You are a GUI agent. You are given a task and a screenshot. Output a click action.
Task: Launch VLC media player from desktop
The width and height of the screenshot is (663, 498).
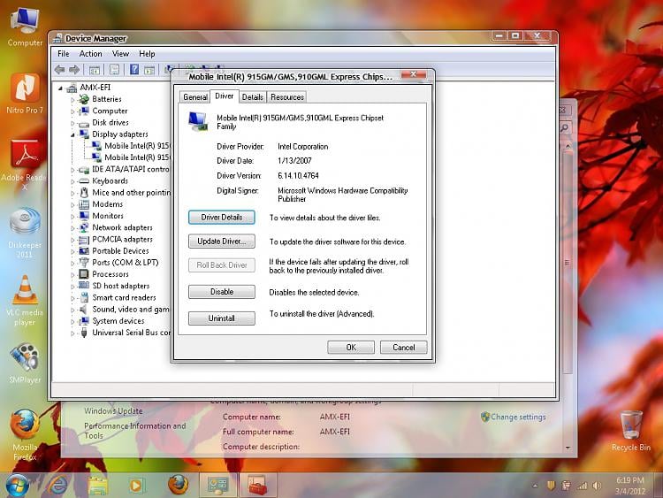(25, 301)
